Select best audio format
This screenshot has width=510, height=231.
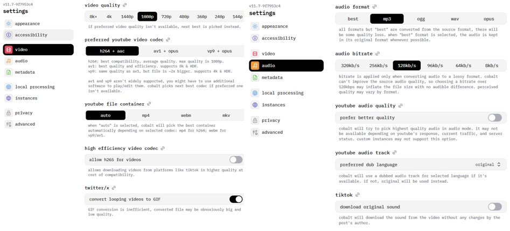(x=353, y=19)
